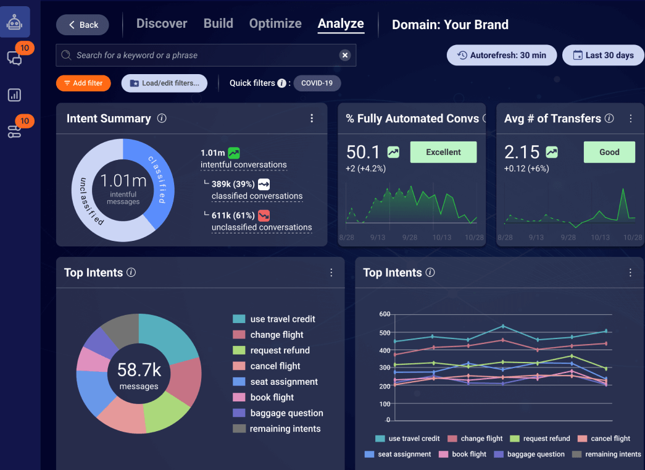645x470 pixels.
Task: Toggle the COVID-19 quick filter
Action: point(317,83)
